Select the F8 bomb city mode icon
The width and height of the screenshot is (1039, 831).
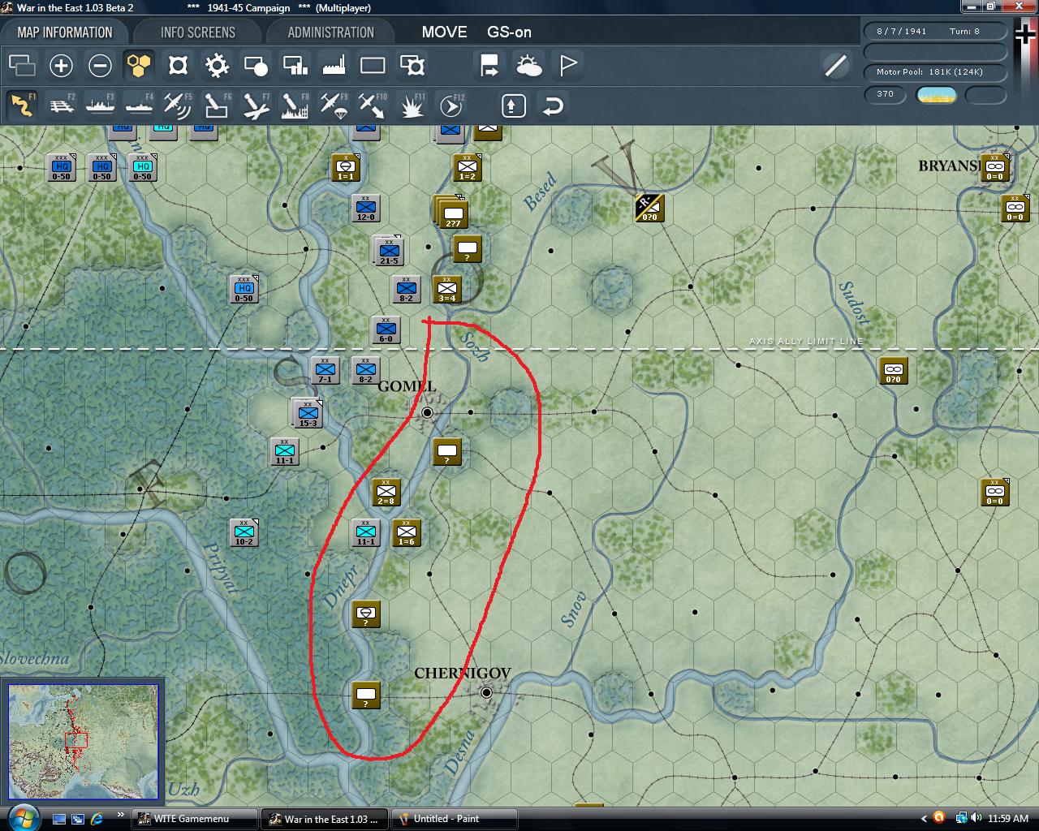(295, 105)
